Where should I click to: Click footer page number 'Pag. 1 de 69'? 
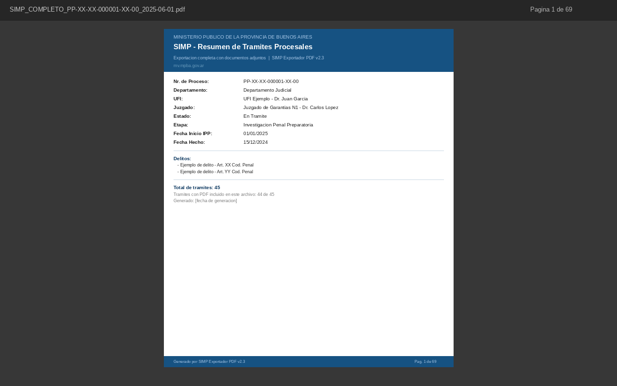click(425, 362)
